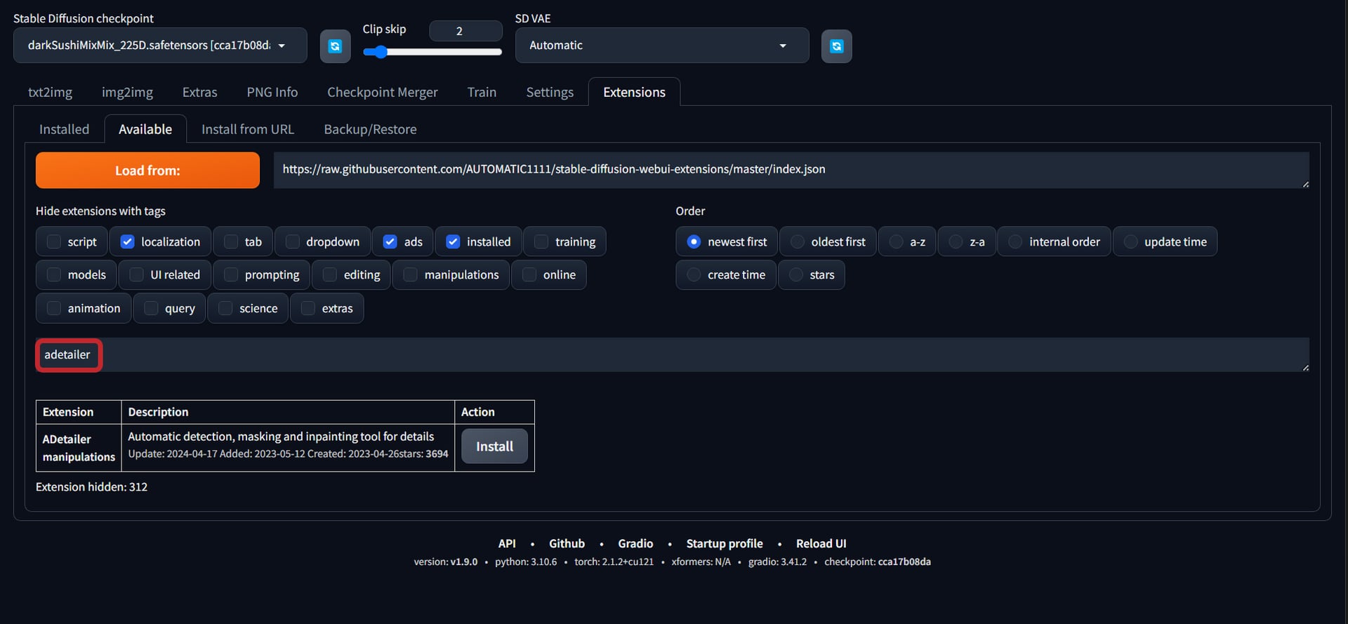Screen dimensions: 1348x624
Task: Install the ADetailer extension
Action: (494, 446)
